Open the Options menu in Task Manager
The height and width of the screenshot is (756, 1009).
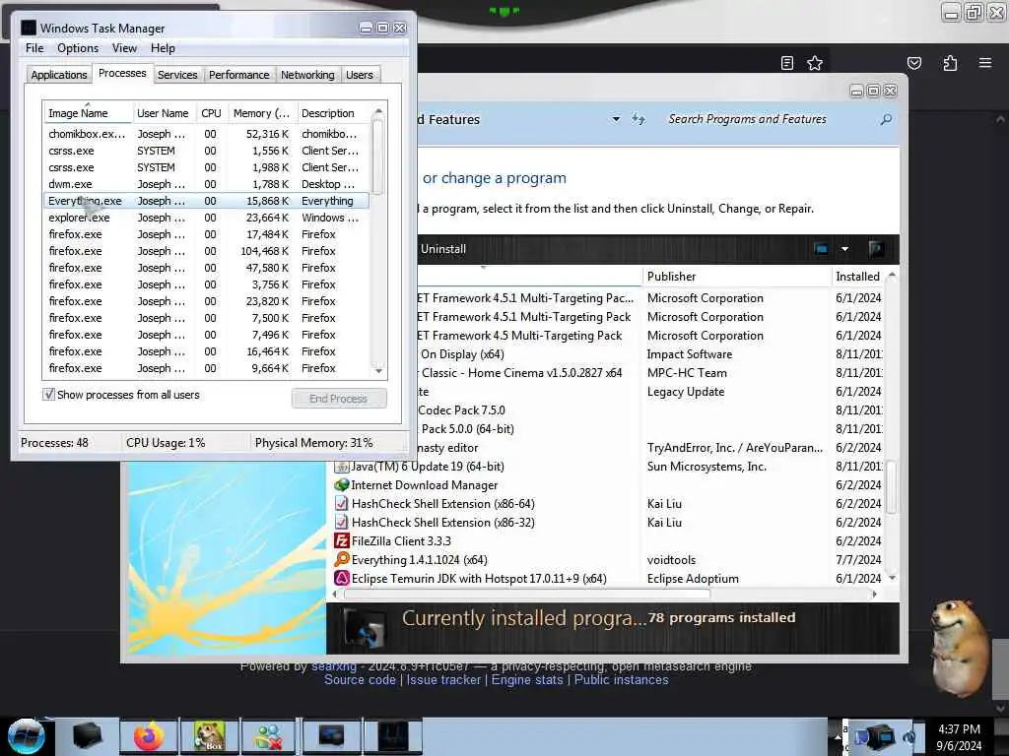78,48
